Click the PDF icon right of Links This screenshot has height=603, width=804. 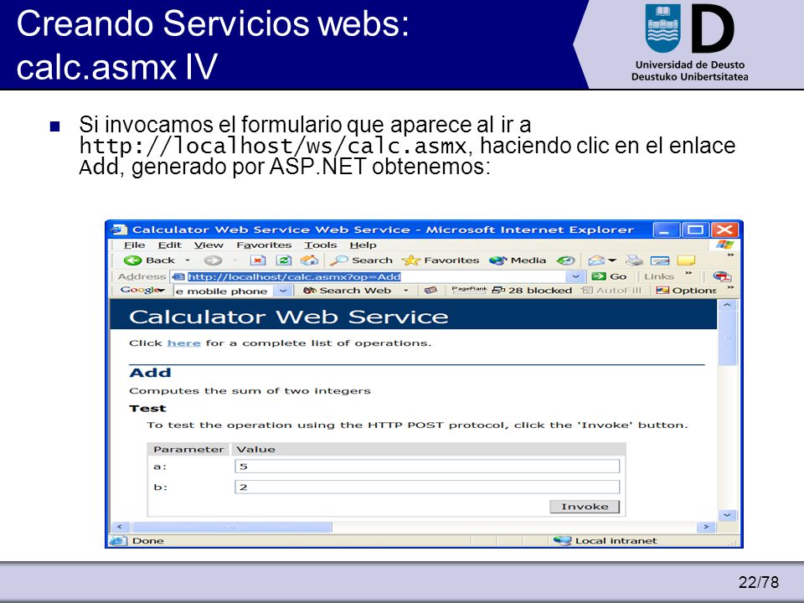[722, 276]
